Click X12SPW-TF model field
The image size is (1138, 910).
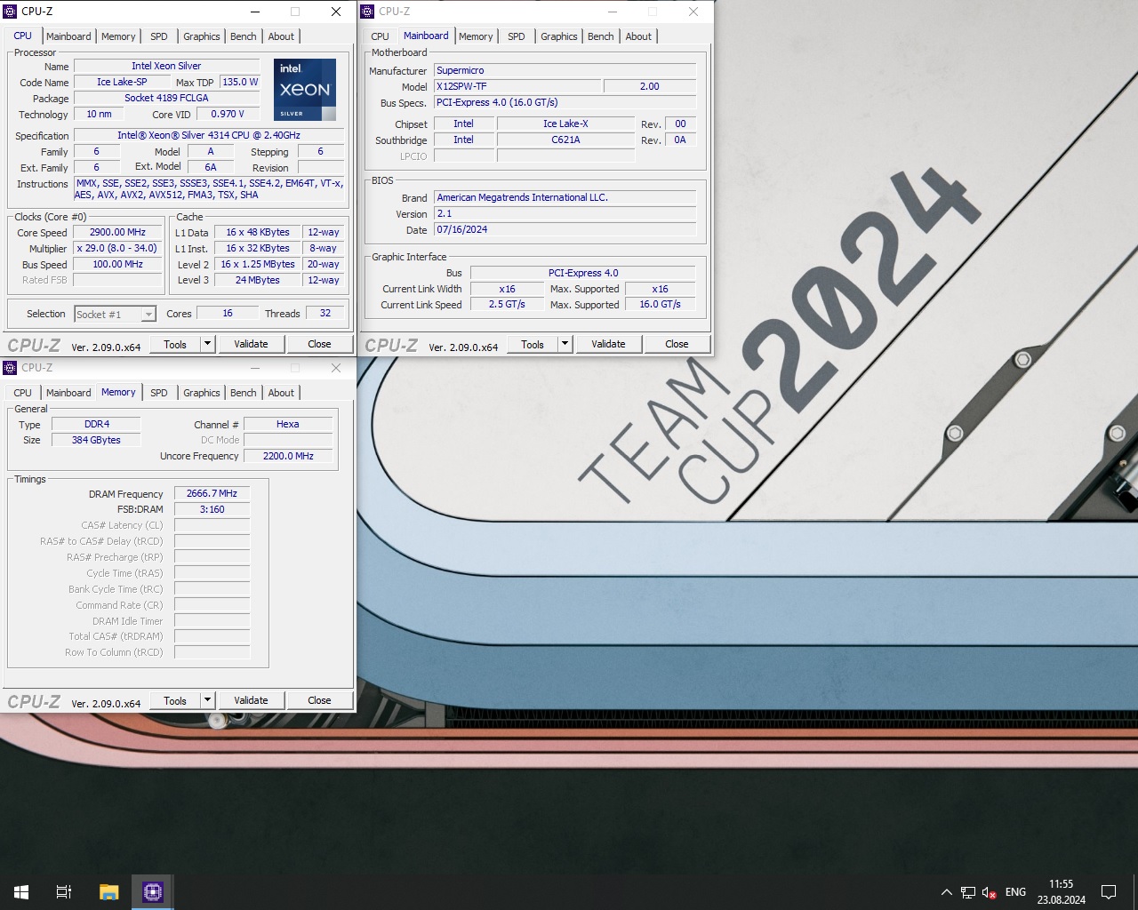click(517, 86)
